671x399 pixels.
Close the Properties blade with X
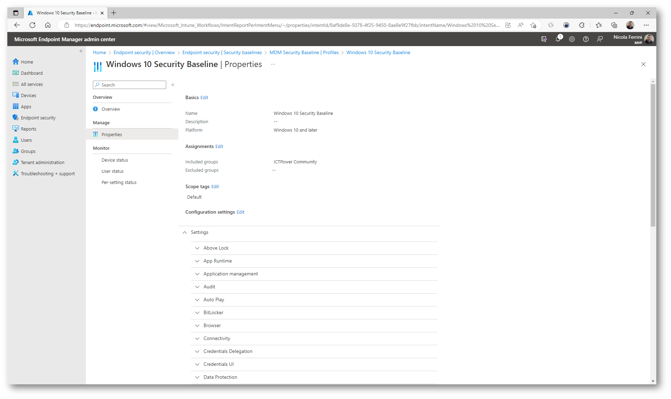coord(643,64)
